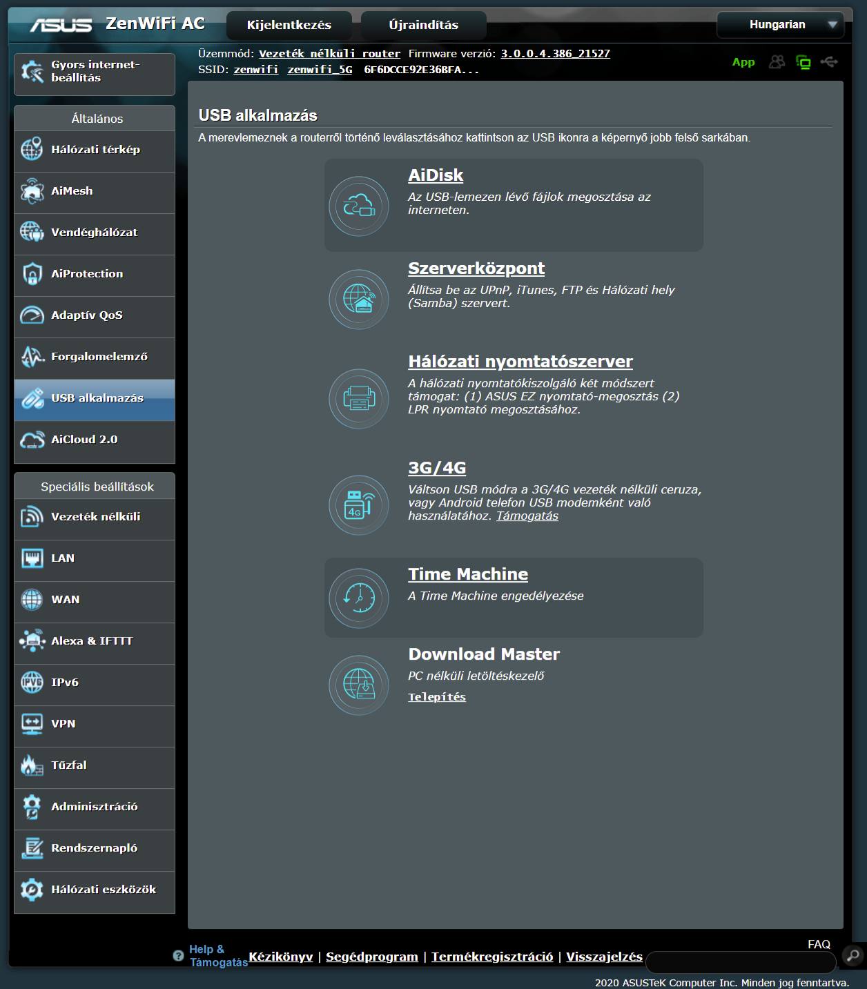Viewport: 867px width, 989px height.
Task: Click the zenwifi_5G SSID link
Action: [320, 70]
